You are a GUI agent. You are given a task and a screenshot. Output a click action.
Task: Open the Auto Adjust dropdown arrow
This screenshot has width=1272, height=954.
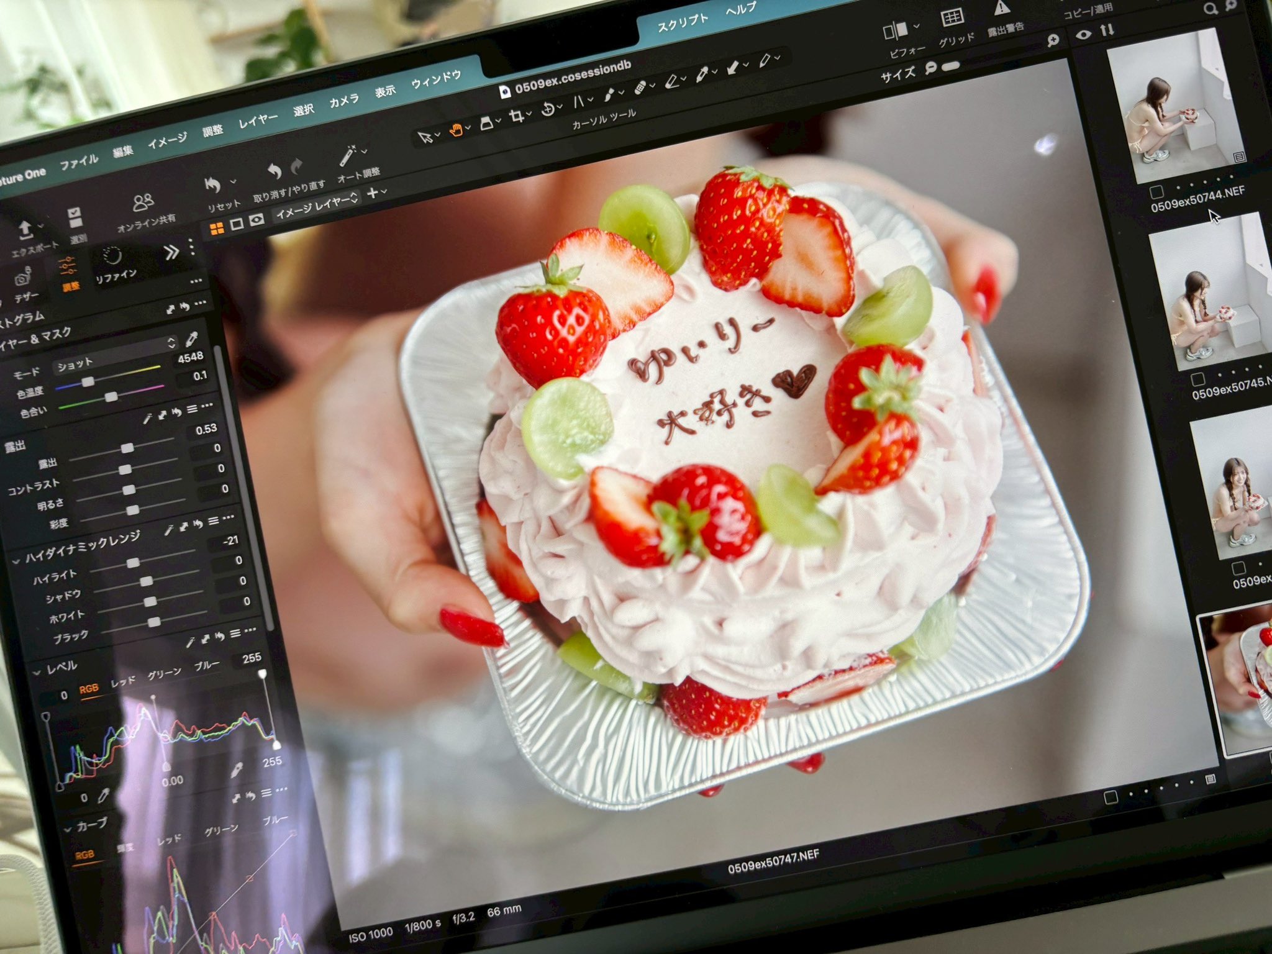point(365,152)
